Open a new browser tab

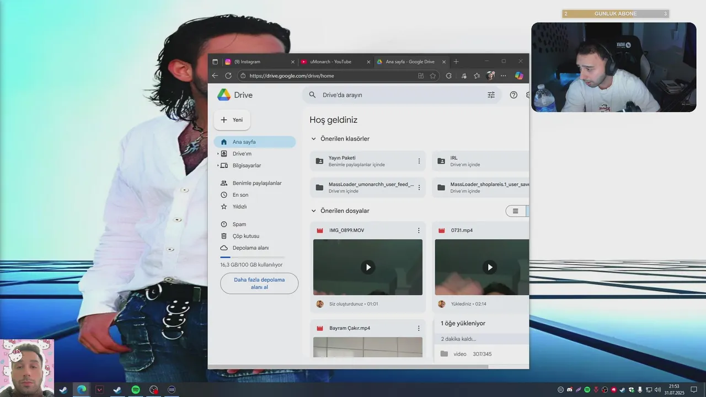point(456,62)
